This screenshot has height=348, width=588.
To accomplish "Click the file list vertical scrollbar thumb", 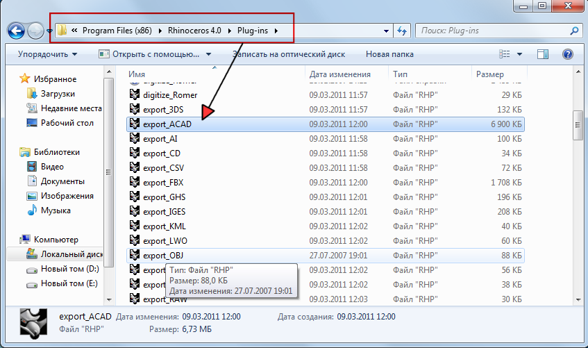I will 578,126.
